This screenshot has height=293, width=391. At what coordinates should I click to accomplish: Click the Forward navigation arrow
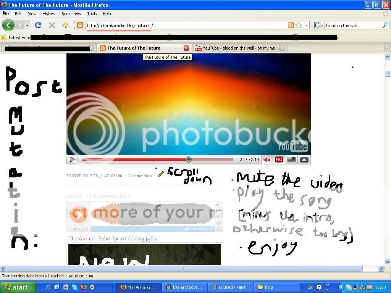(20, 25)
